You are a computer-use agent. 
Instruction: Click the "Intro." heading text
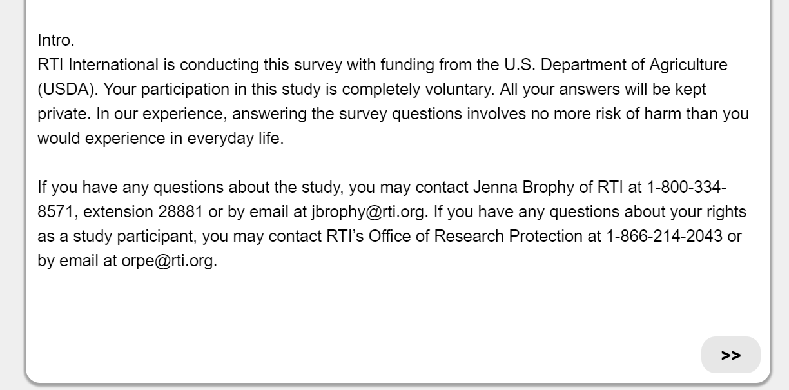click(56, 41)
